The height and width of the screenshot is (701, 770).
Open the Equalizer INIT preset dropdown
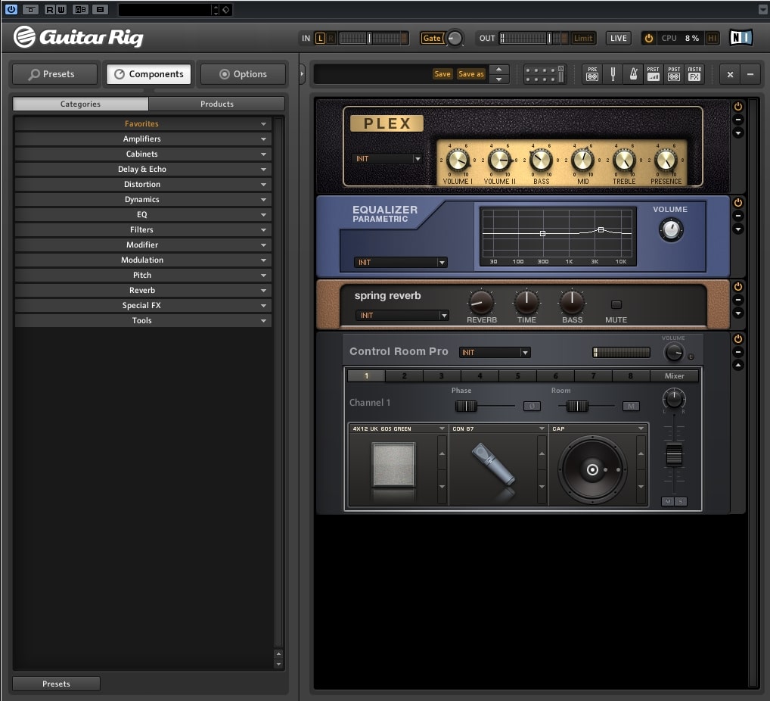pos(399,263)
